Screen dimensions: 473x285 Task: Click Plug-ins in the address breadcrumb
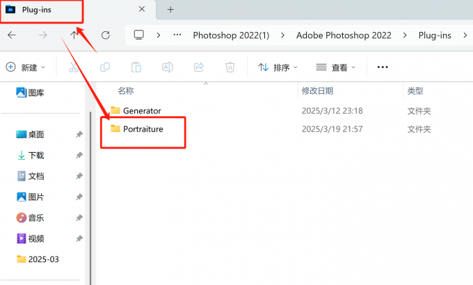pos(435,35)
